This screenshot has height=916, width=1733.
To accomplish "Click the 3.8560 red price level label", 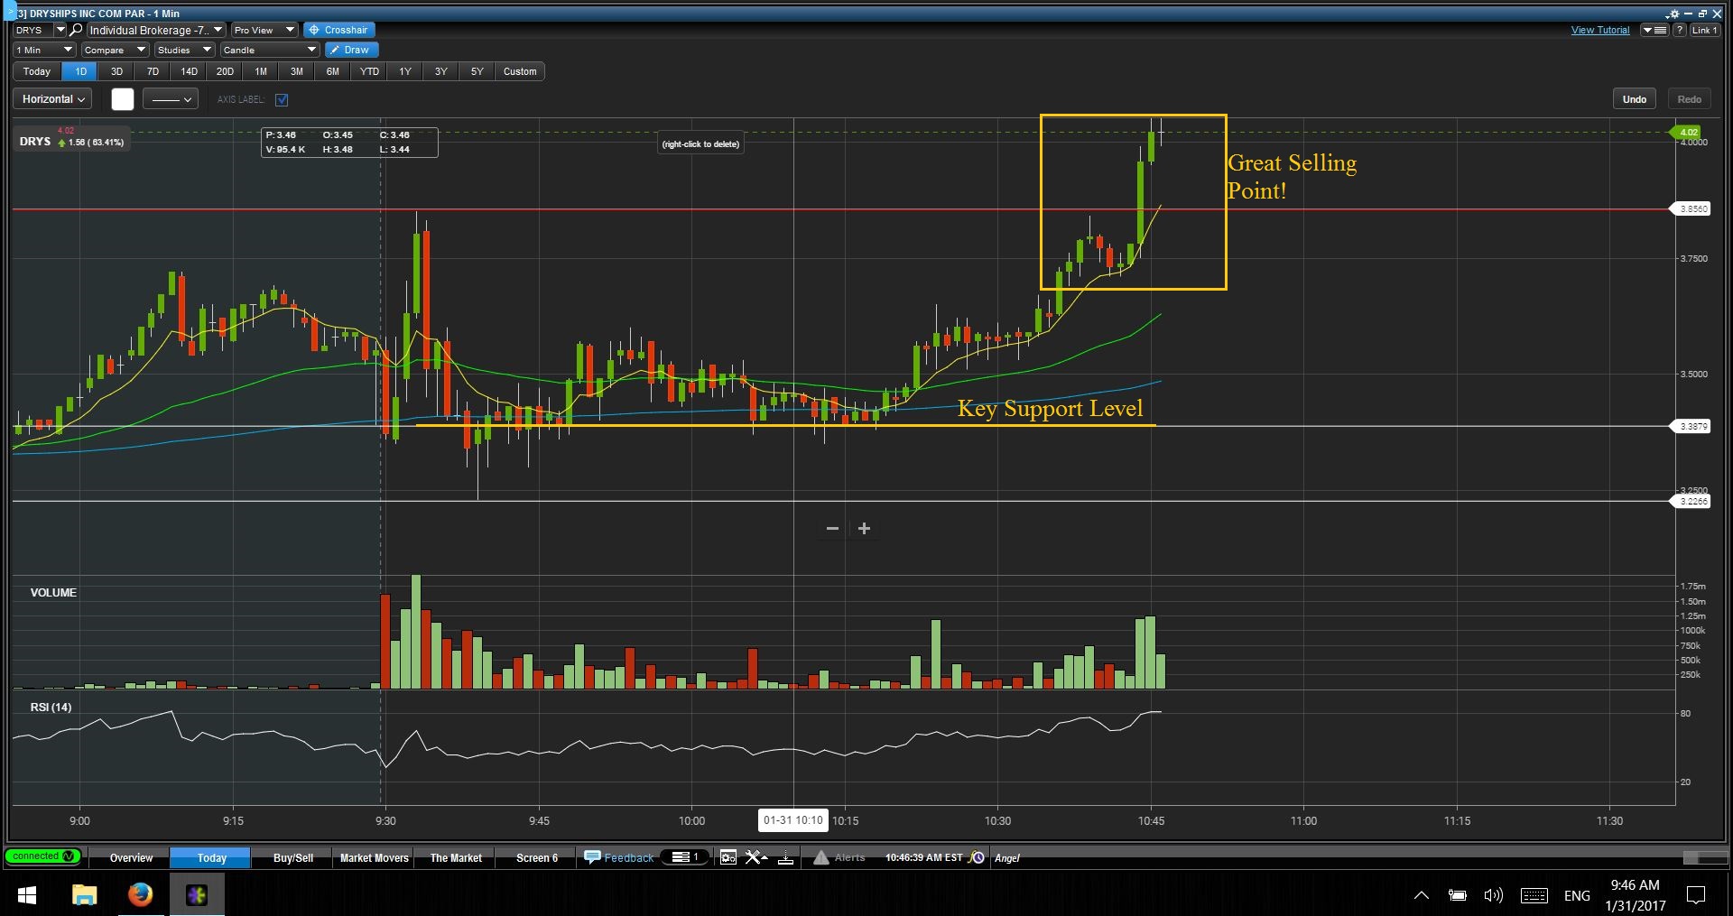I will [1691, 208].
